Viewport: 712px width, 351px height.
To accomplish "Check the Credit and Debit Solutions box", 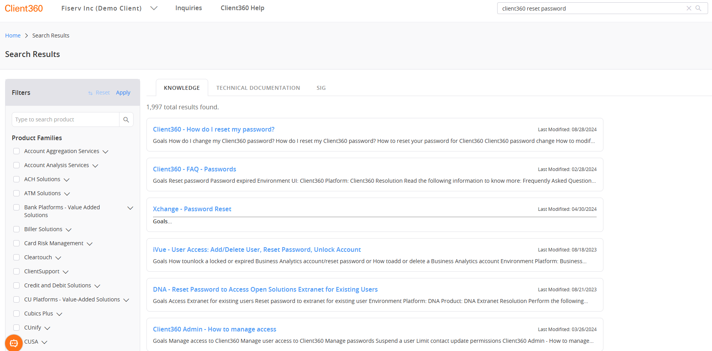I will click(x=16, y=285).
